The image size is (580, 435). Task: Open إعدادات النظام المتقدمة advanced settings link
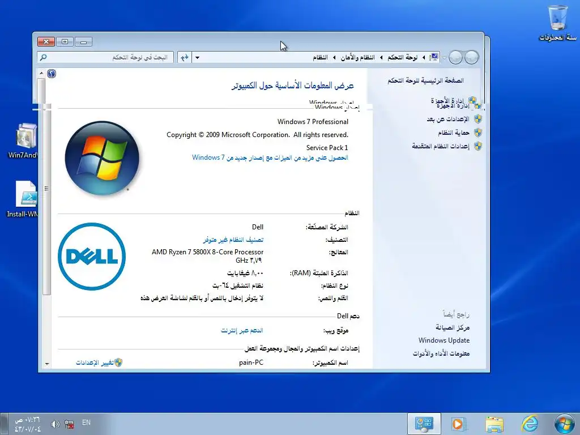pos(441,146)
